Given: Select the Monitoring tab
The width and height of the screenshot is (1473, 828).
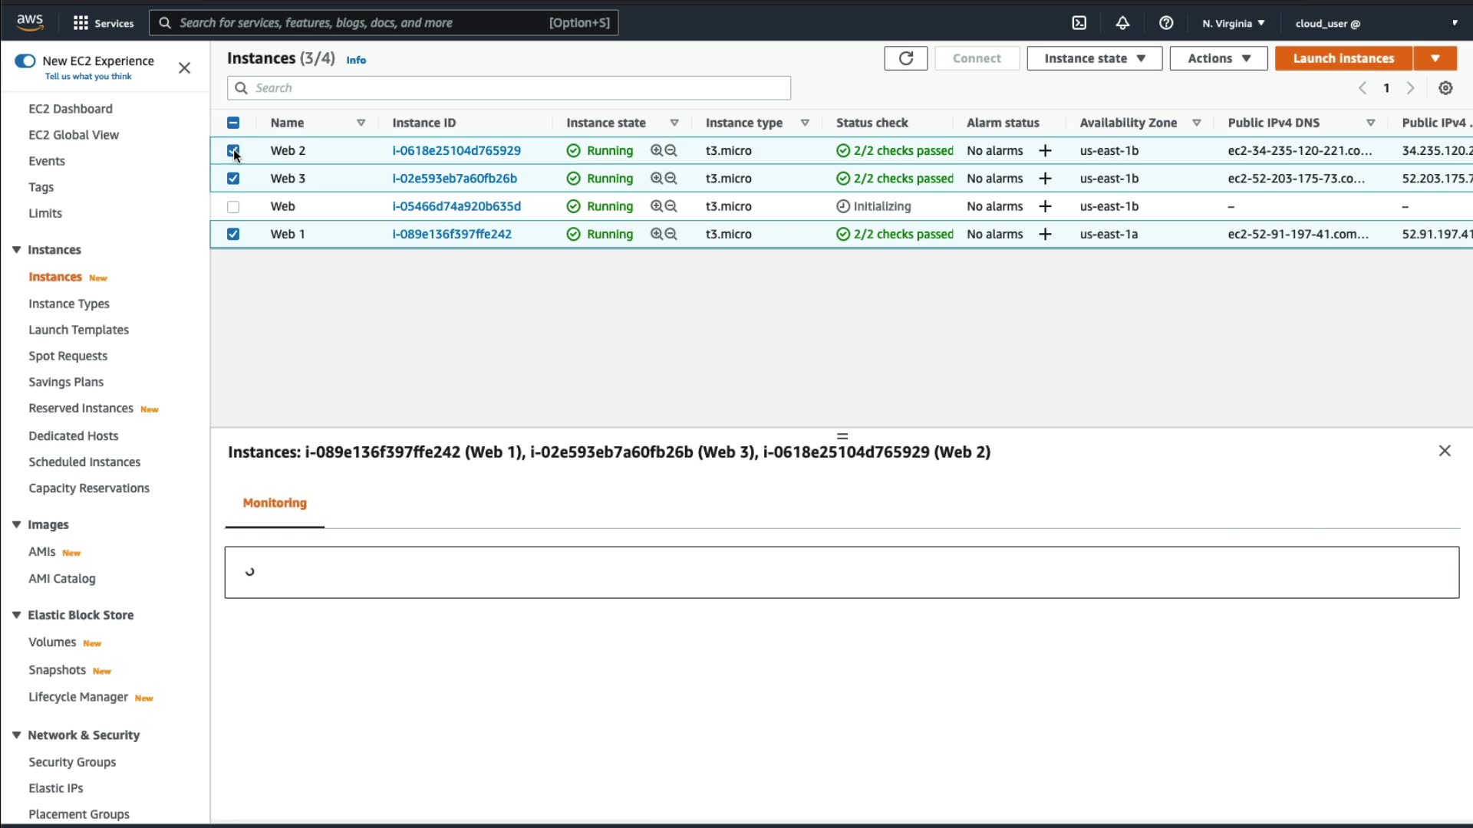Looking at the screenshot, I should point(275,503).
